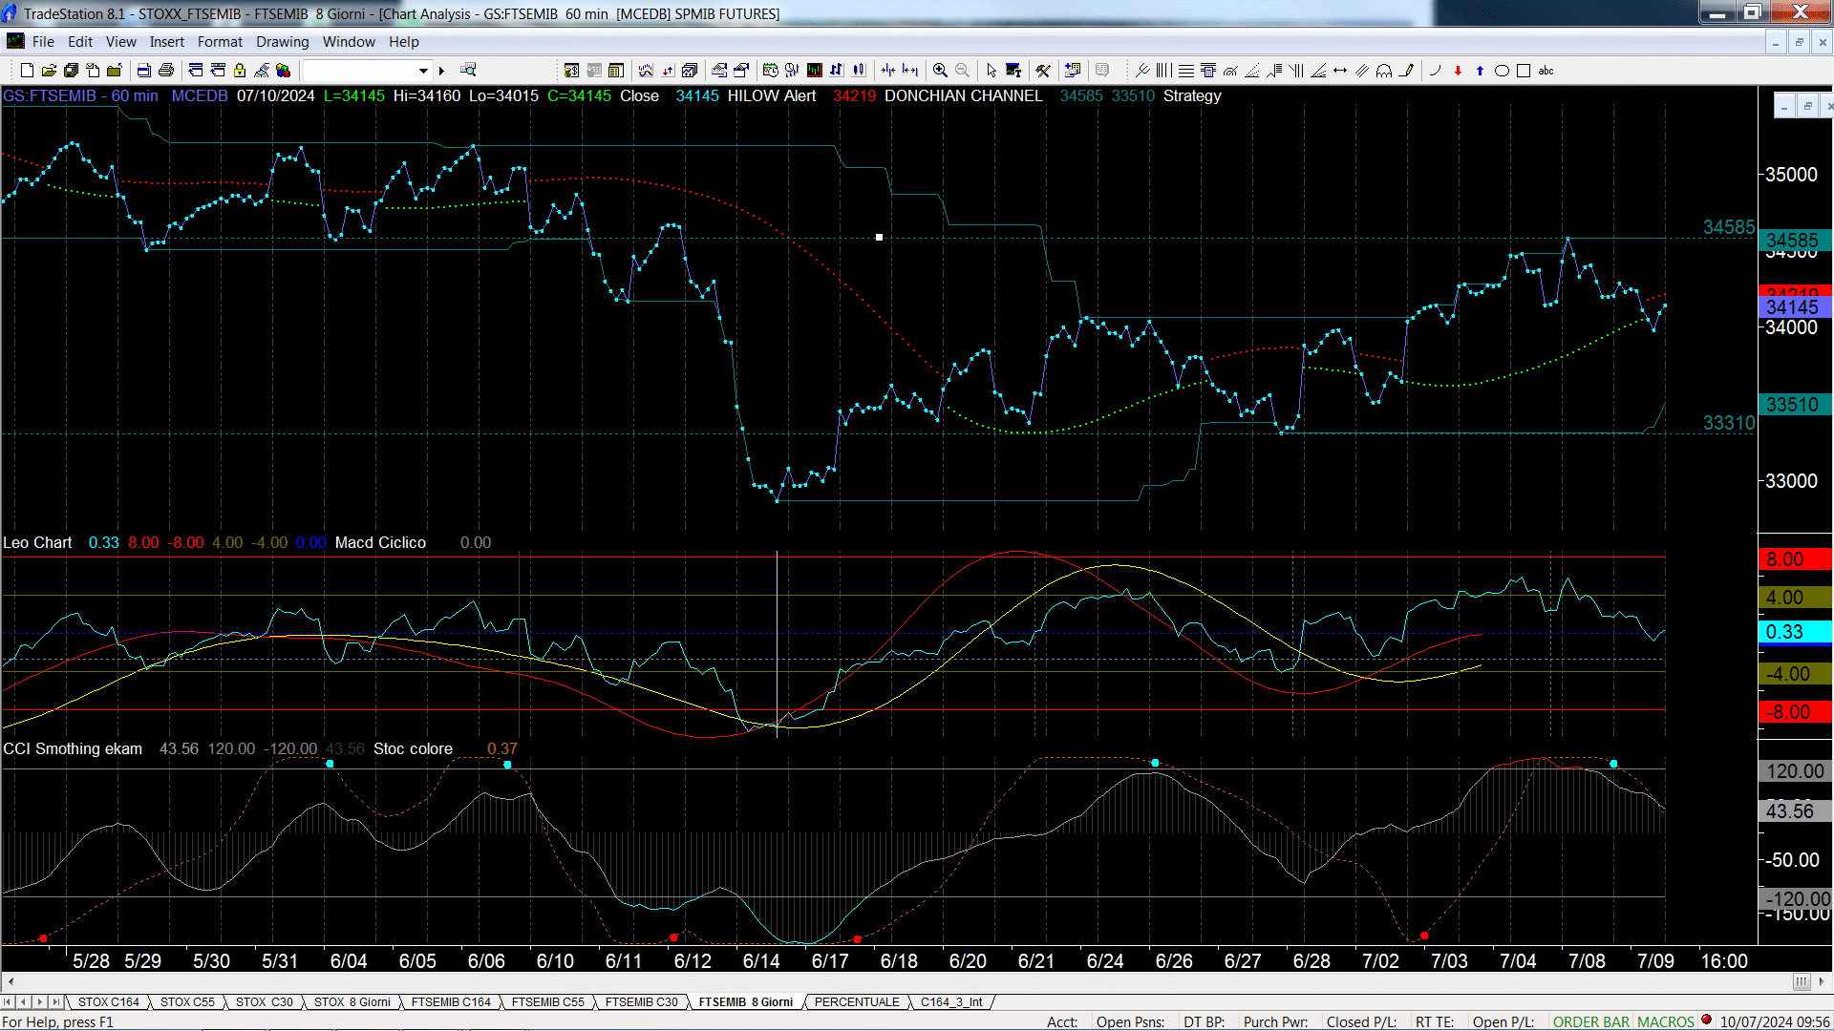1834x1031 pixels.
Task: Select the vertical lines drawing tool
Action: [x=1163, y=71]
